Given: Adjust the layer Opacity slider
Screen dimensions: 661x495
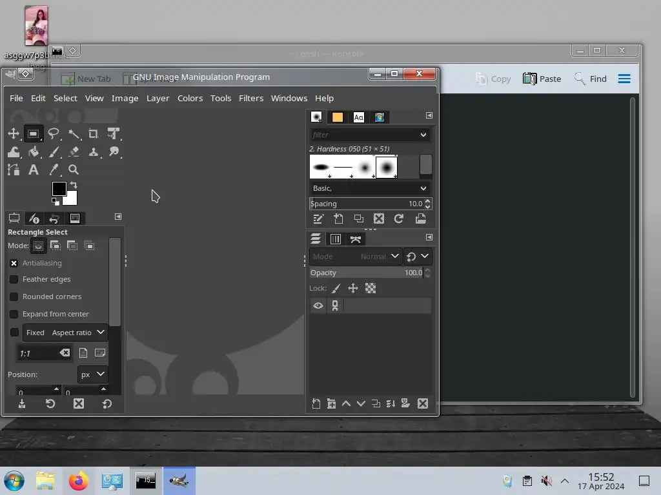Looking at the screenshot, I should (x=367, y=273).
